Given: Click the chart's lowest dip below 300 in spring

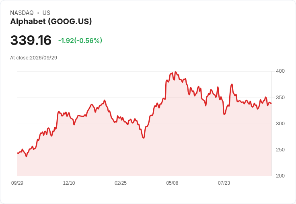Looking at the screenshot, I should coord(144,138).
